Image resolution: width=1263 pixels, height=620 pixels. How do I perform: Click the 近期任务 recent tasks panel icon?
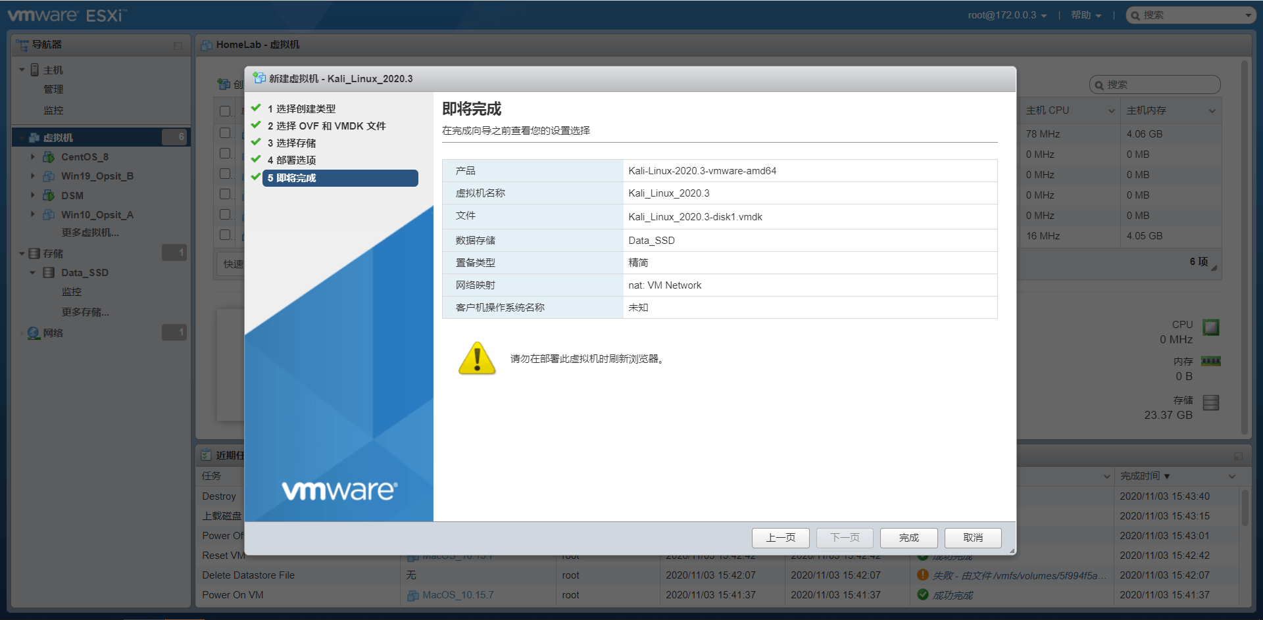click(207, 455)
